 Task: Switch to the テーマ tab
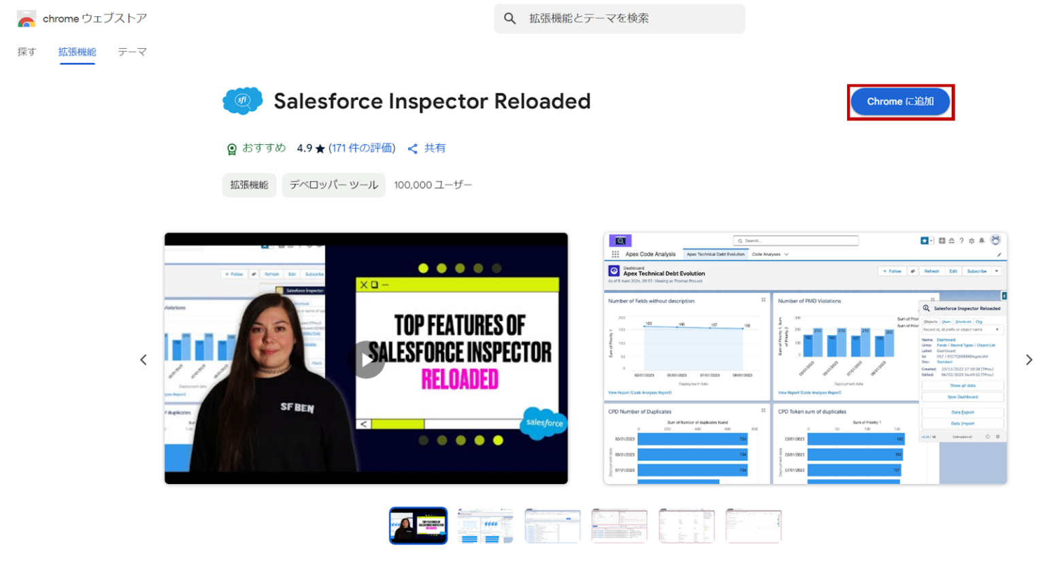click(131, 52)
